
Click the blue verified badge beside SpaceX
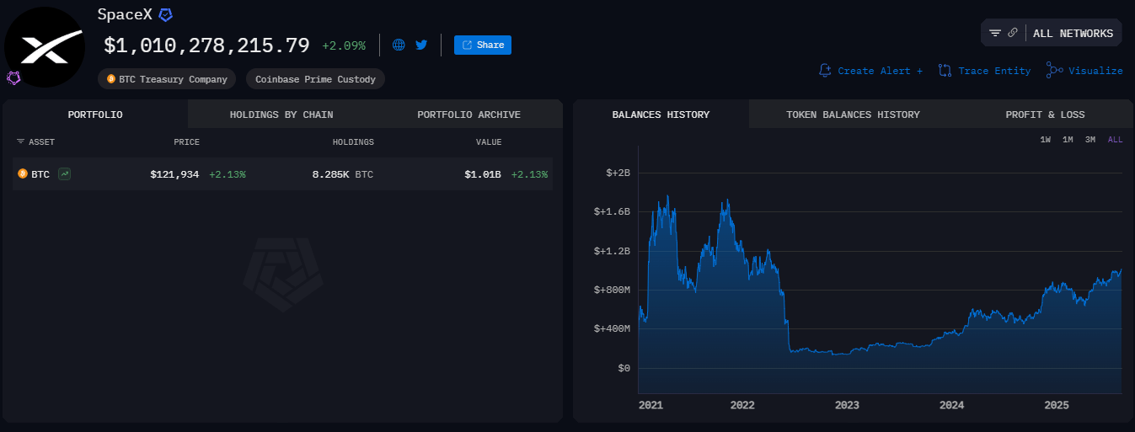coord(167,15)
